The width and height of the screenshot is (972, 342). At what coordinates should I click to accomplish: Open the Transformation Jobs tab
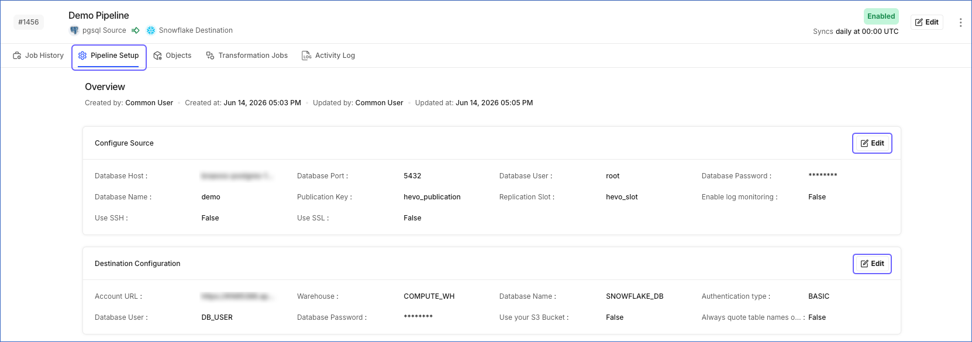247,56
